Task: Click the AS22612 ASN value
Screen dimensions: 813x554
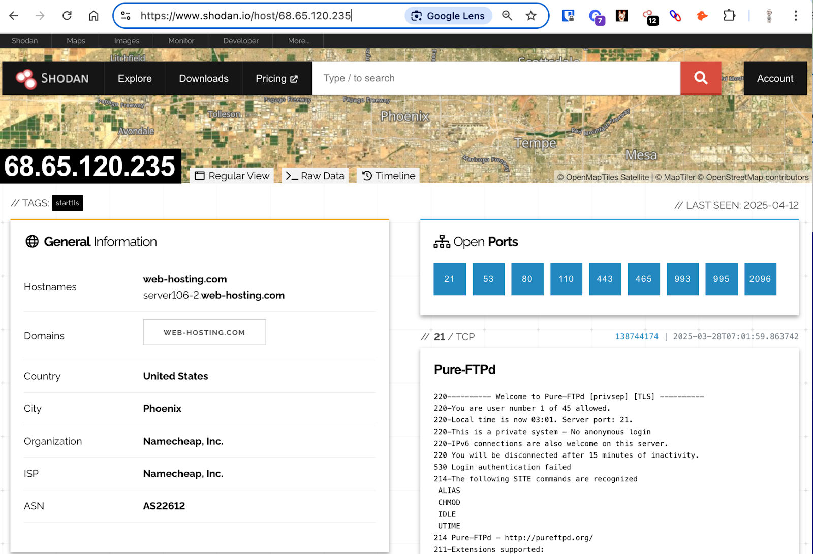Action: pyautogui.click(x=164, y=506)
